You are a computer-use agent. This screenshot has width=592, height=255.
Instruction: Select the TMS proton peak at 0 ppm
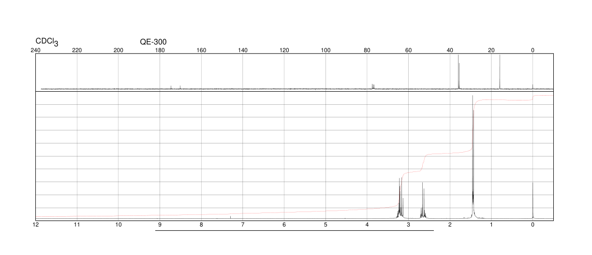tap(533, 200)
